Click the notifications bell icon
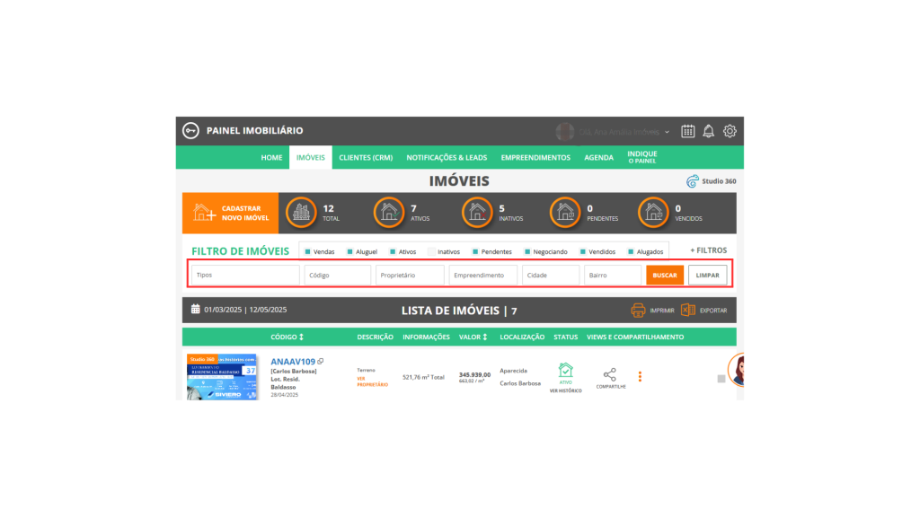Viewport: 920px width, 517px height. coord(709,131)
